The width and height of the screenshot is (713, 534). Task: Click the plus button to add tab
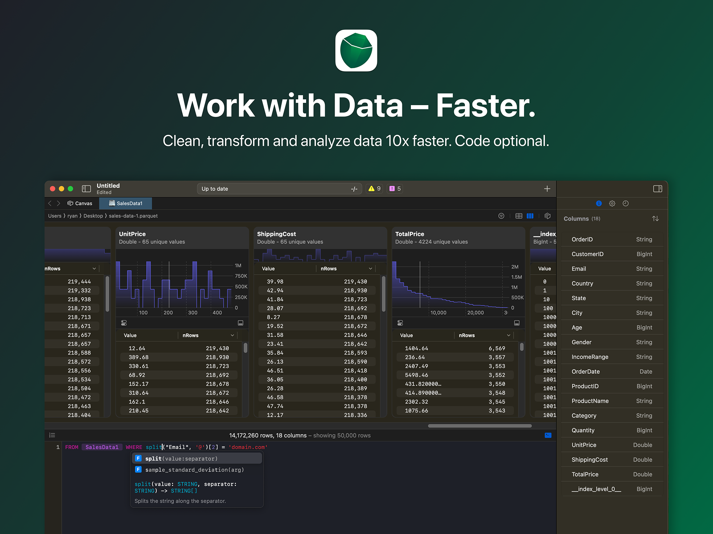(547, 189)
